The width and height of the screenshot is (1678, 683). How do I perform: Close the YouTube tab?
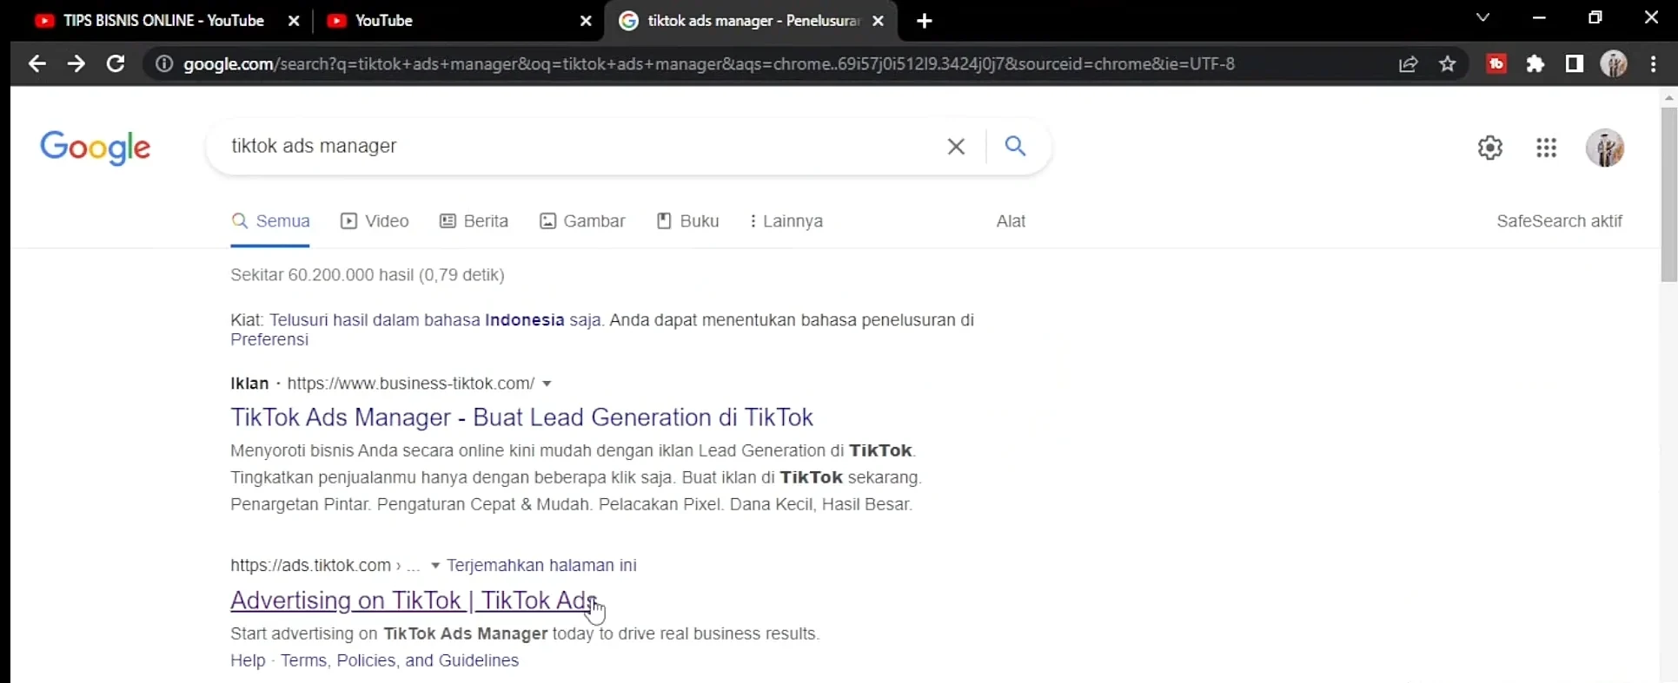[587, 21]
